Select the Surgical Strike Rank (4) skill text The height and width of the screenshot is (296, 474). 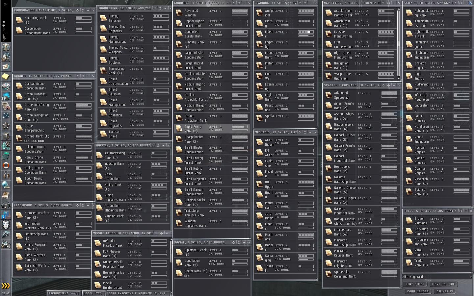coord(195,202)
